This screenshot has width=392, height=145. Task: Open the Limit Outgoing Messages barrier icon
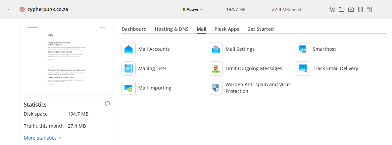(216, 68)
